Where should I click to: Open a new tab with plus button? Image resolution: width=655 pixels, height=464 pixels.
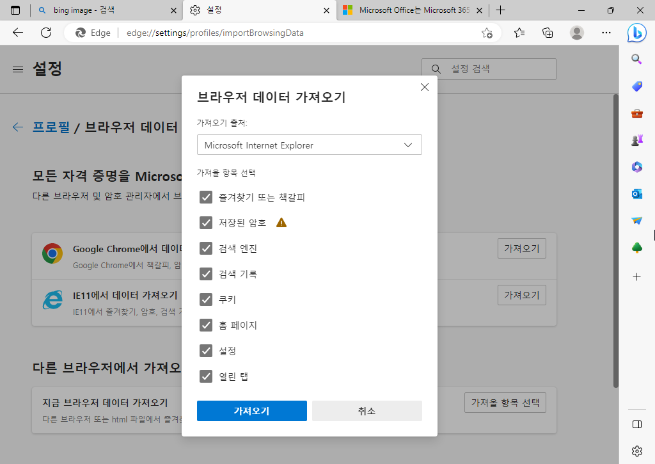coord(500,10)
